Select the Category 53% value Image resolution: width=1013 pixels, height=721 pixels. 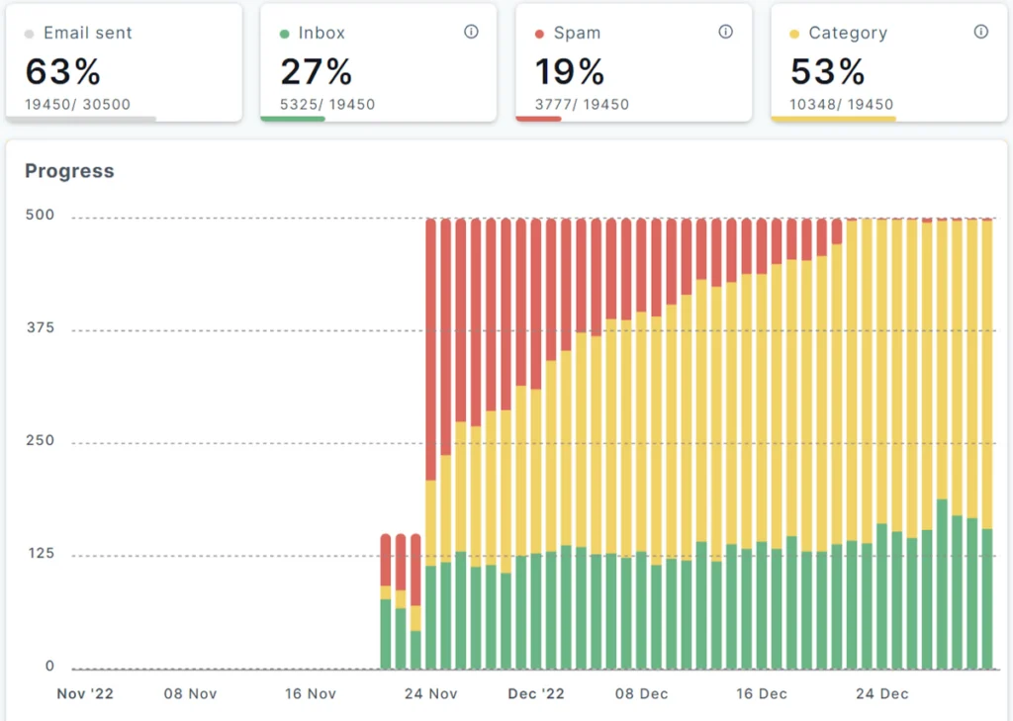tap(827, 71)
